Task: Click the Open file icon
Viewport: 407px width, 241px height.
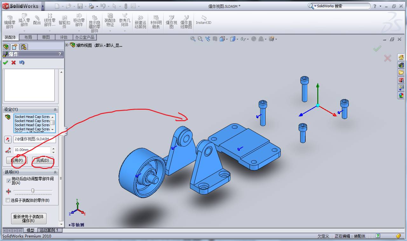Action: (x=68, y=6)
